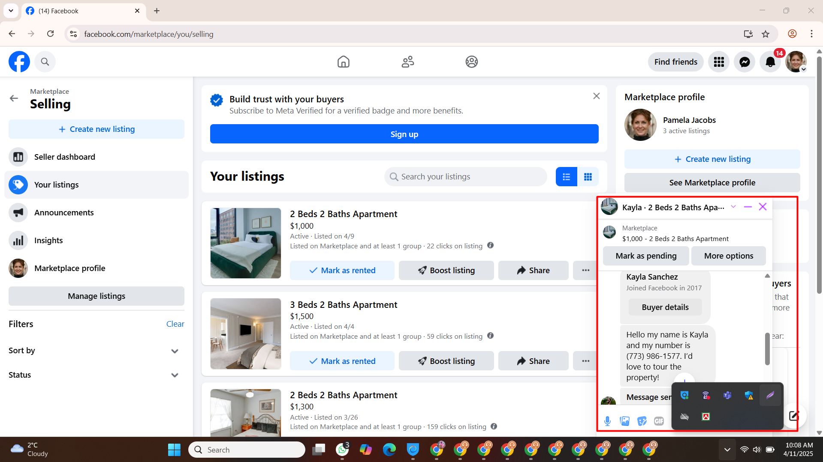Send a voice clip microphone icon
The width and height of the screenshot is (823, 462).
tap(607, 421)
